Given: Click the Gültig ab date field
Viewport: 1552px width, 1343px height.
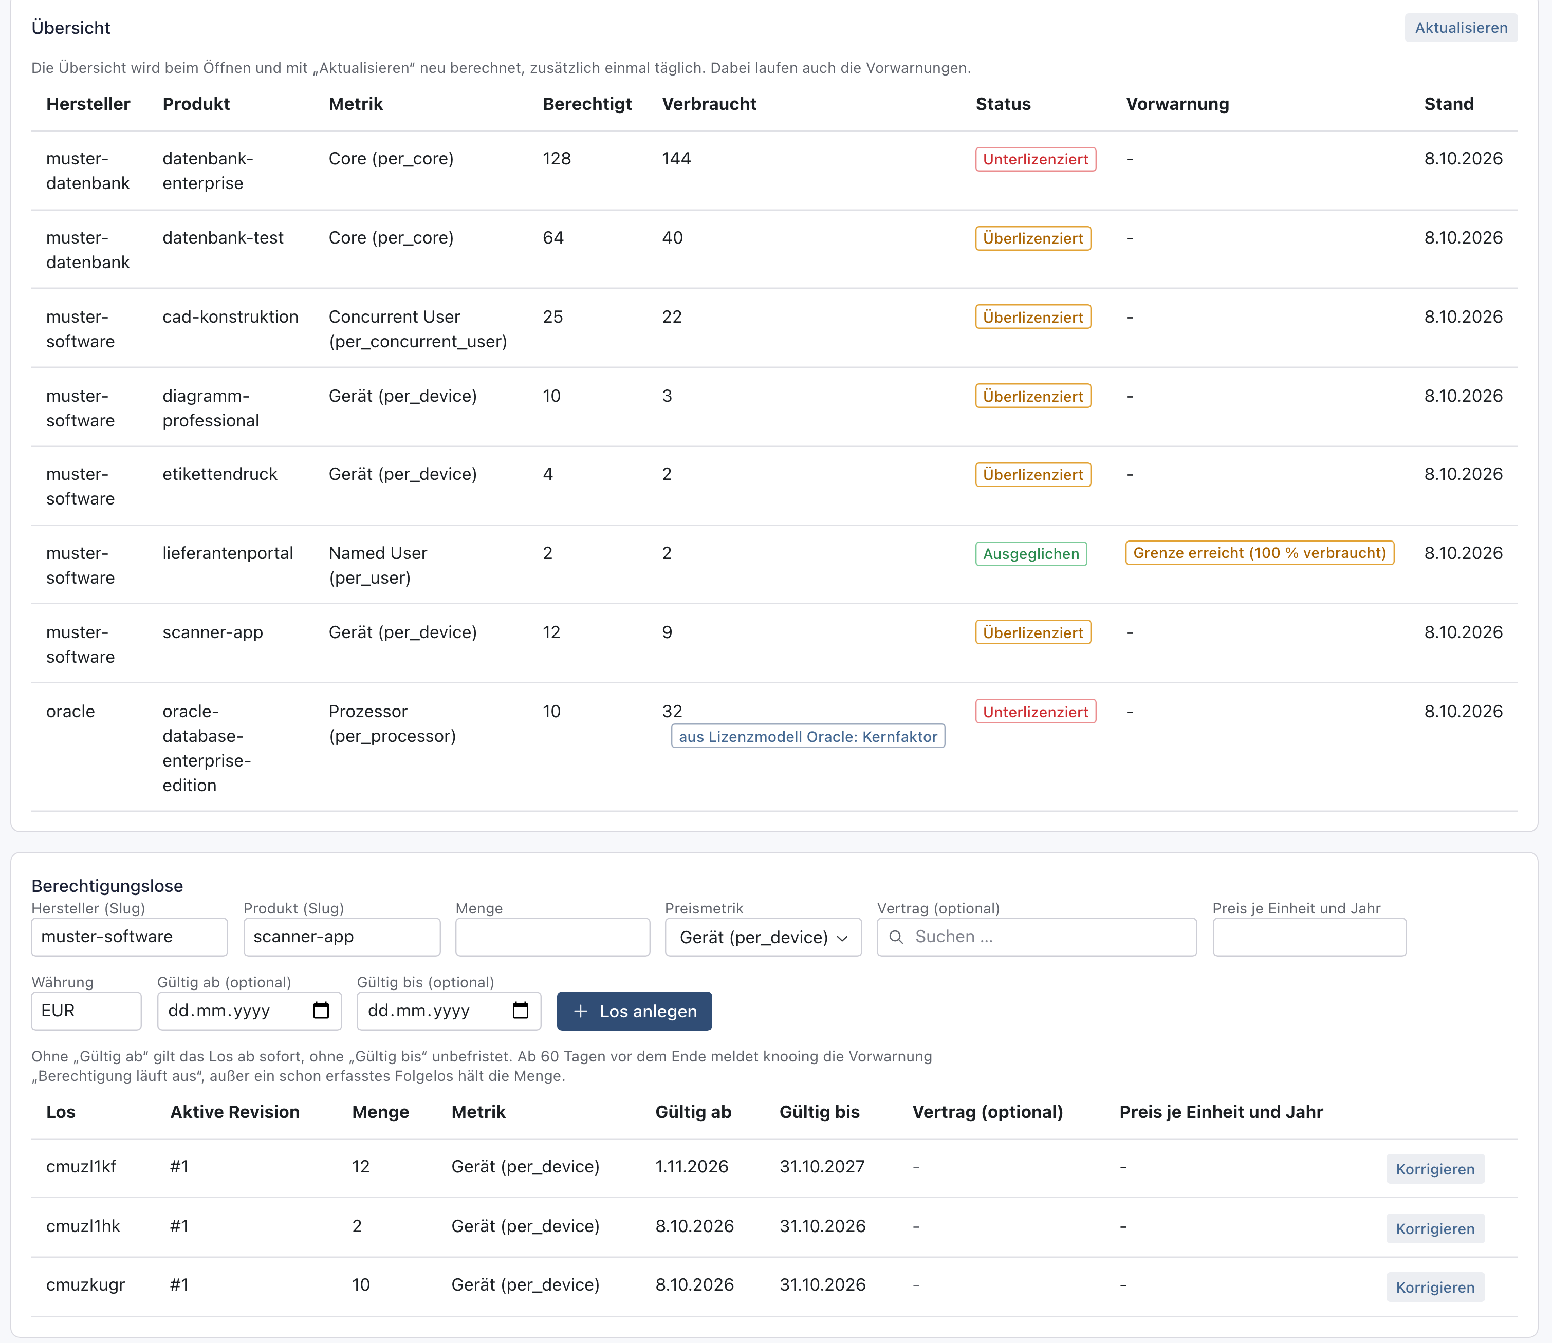Looking at the screenshot, I should click(x=250, y=1011).
